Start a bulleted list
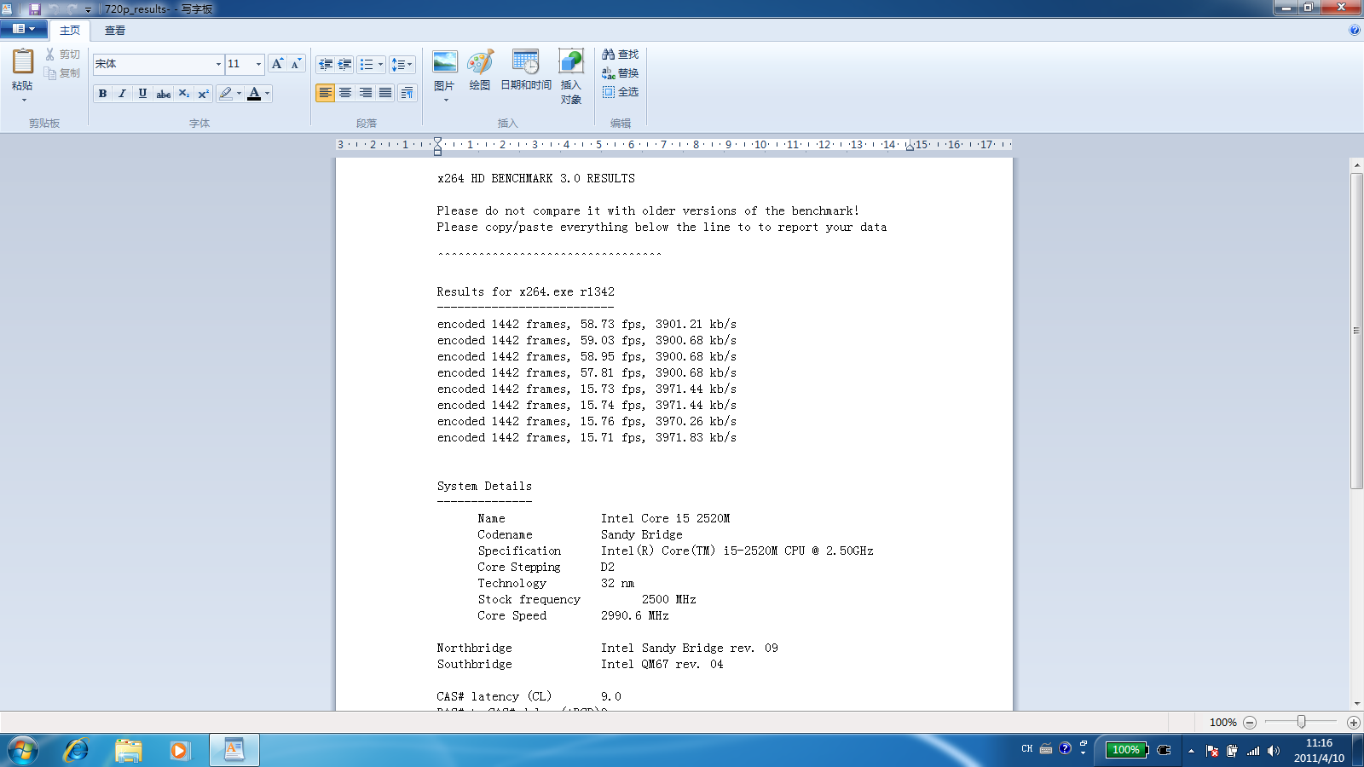Screen dimensions: 1364x767 pyautogui.click(x=367, y=64)
